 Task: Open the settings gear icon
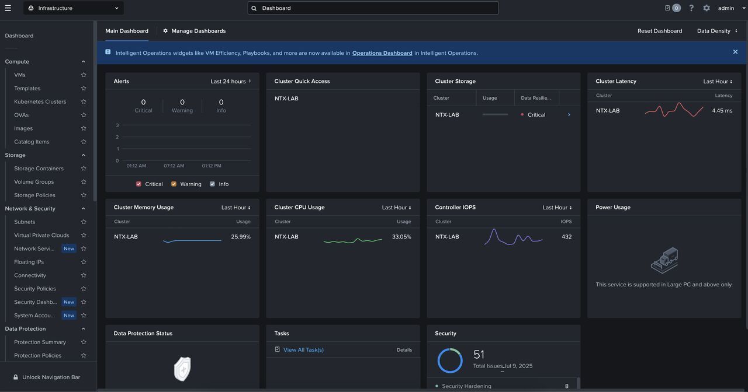[x=707, y=8]
